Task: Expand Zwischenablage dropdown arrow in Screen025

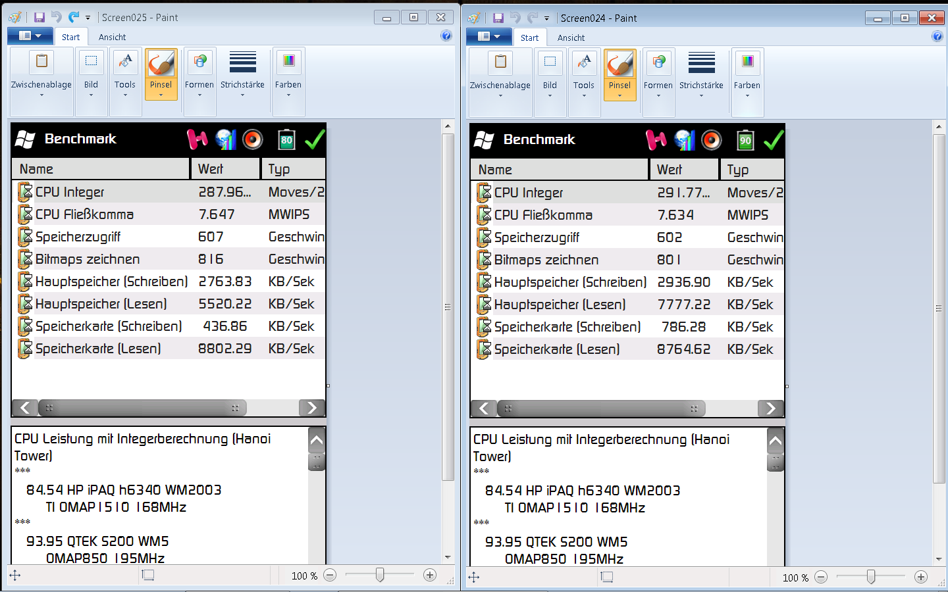Action: tap(41, 95)
